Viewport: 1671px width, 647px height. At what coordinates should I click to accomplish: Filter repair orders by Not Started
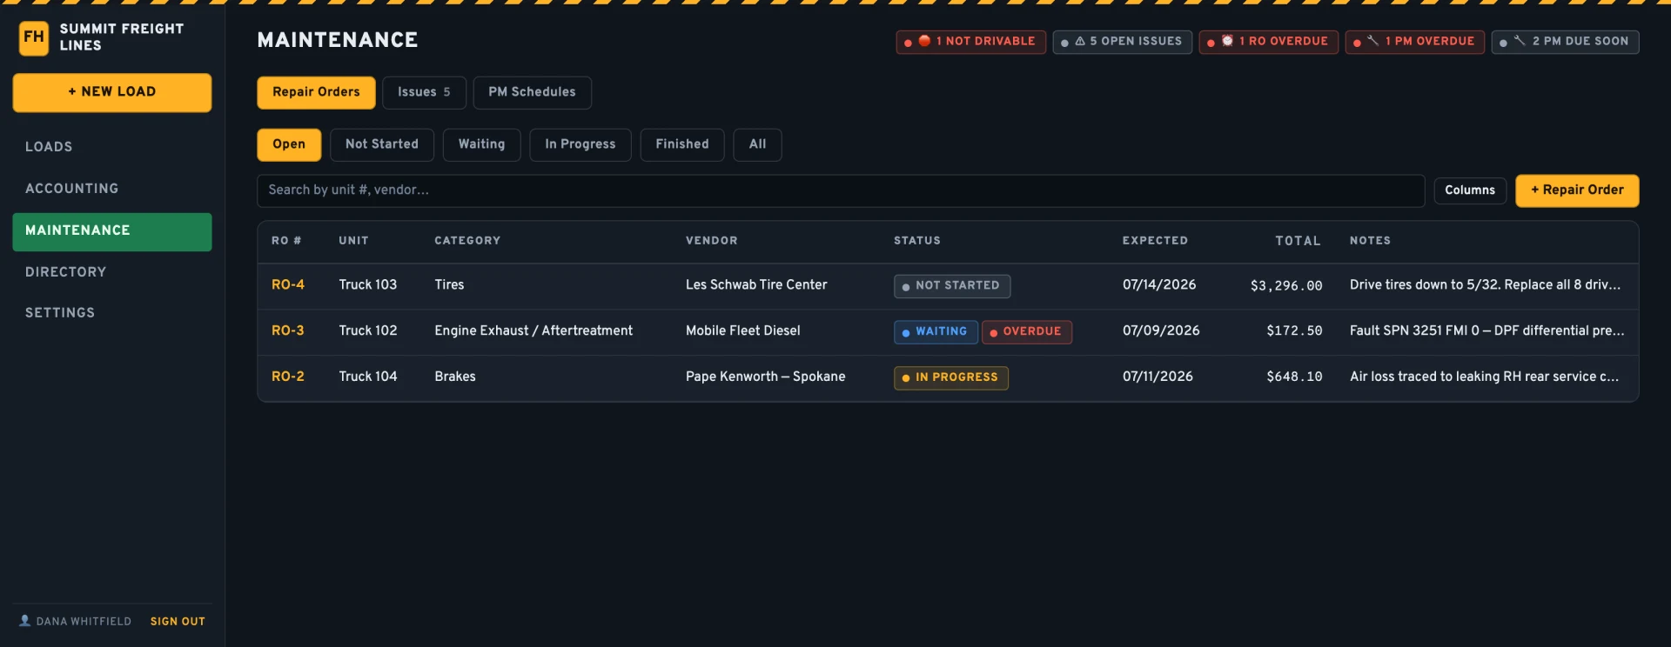(381, 144)
